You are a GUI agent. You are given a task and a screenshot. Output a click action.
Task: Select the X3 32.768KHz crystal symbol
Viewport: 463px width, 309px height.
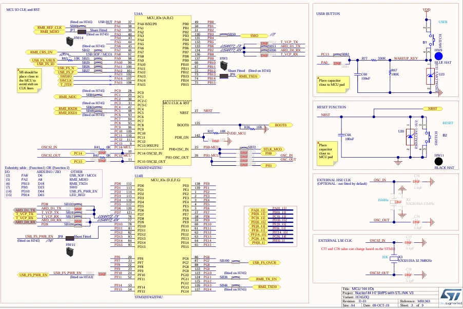coord(394,259)
